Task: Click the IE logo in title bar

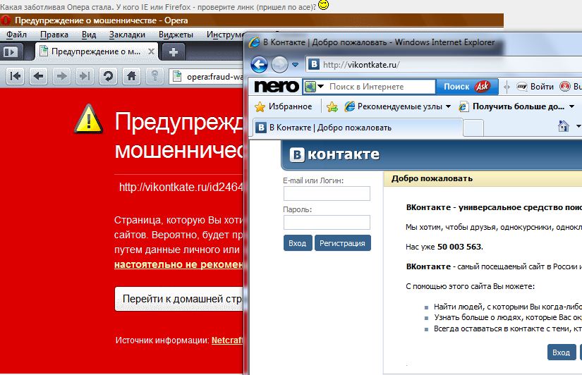Action: [x=254, y=42]
